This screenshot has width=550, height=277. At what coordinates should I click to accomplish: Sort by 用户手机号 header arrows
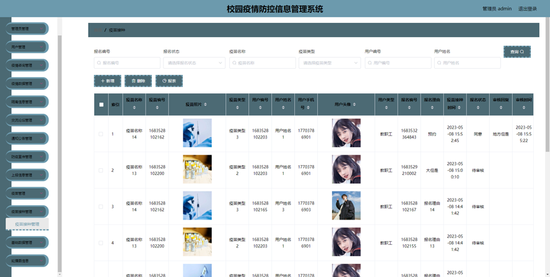point(308,108)
